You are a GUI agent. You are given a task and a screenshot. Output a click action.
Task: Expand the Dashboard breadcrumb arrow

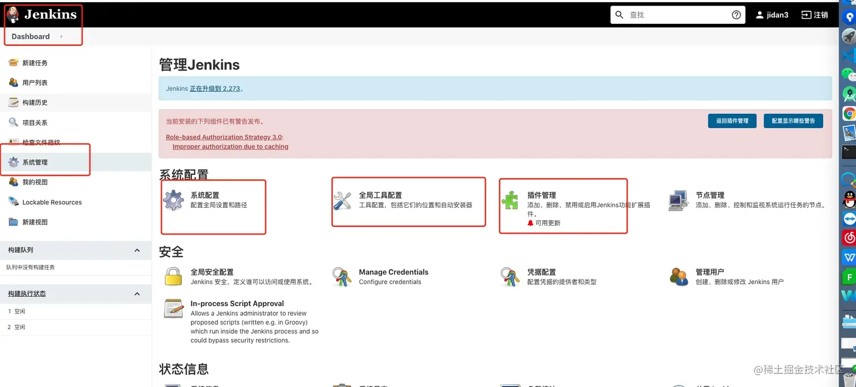click(61, 37)
